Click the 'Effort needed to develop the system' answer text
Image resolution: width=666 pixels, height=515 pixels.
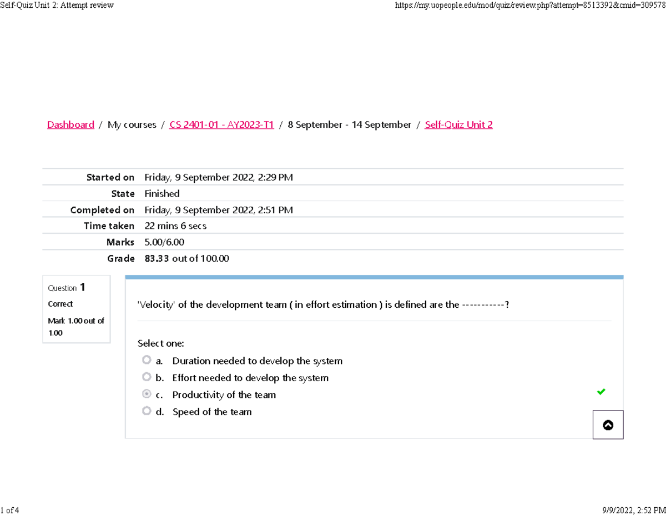[250, 378]
